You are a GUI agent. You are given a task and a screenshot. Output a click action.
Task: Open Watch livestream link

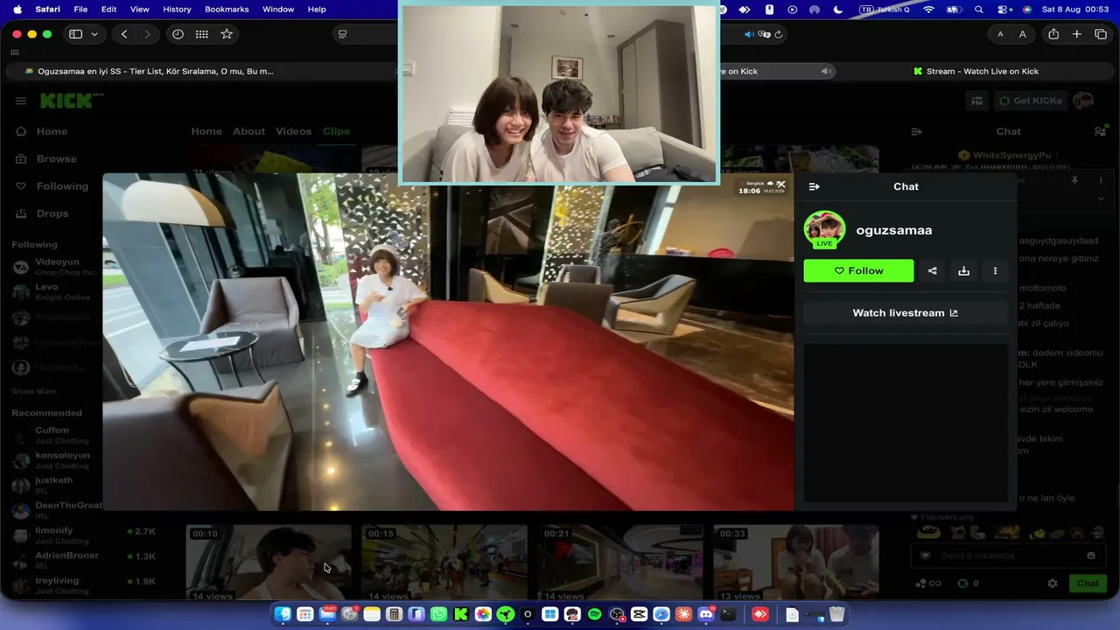tap(906, 313)
